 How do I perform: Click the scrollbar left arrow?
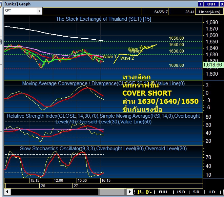click(7, 192)
